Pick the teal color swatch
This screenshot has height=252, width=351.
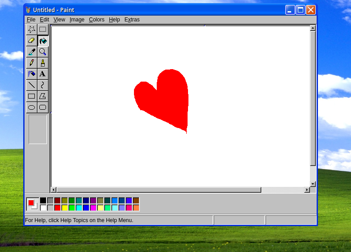(79, 201)
